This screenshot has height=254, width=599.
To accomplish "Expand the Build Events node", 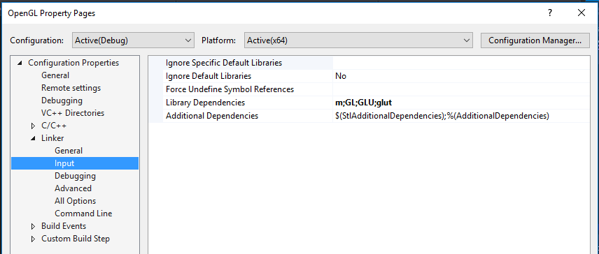I will pos(33,227).
